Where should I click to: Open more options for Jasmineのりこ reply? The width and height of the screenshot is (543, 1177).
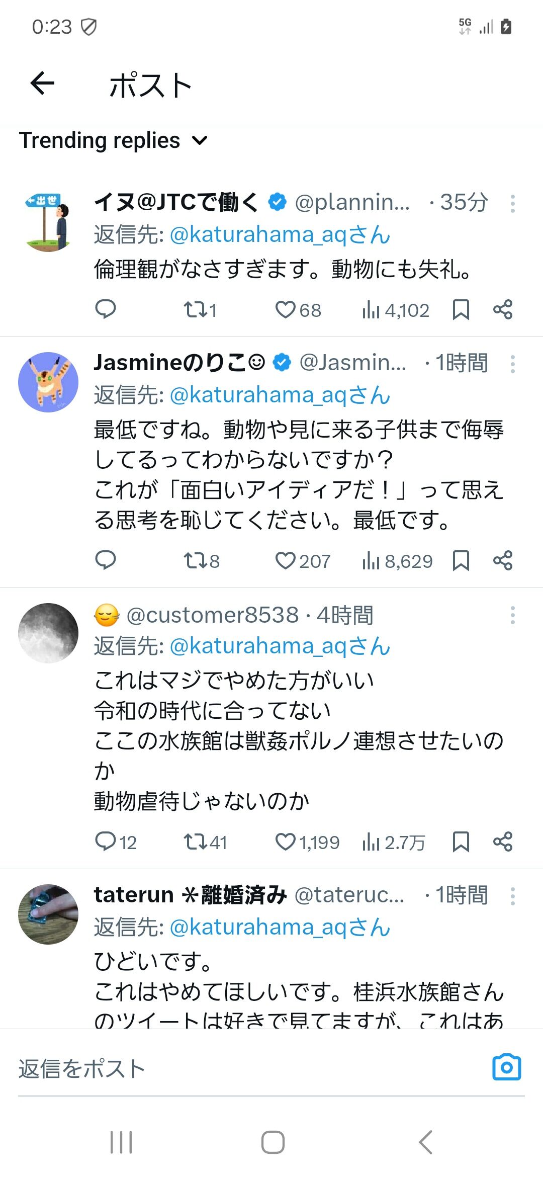coord(512,364)
